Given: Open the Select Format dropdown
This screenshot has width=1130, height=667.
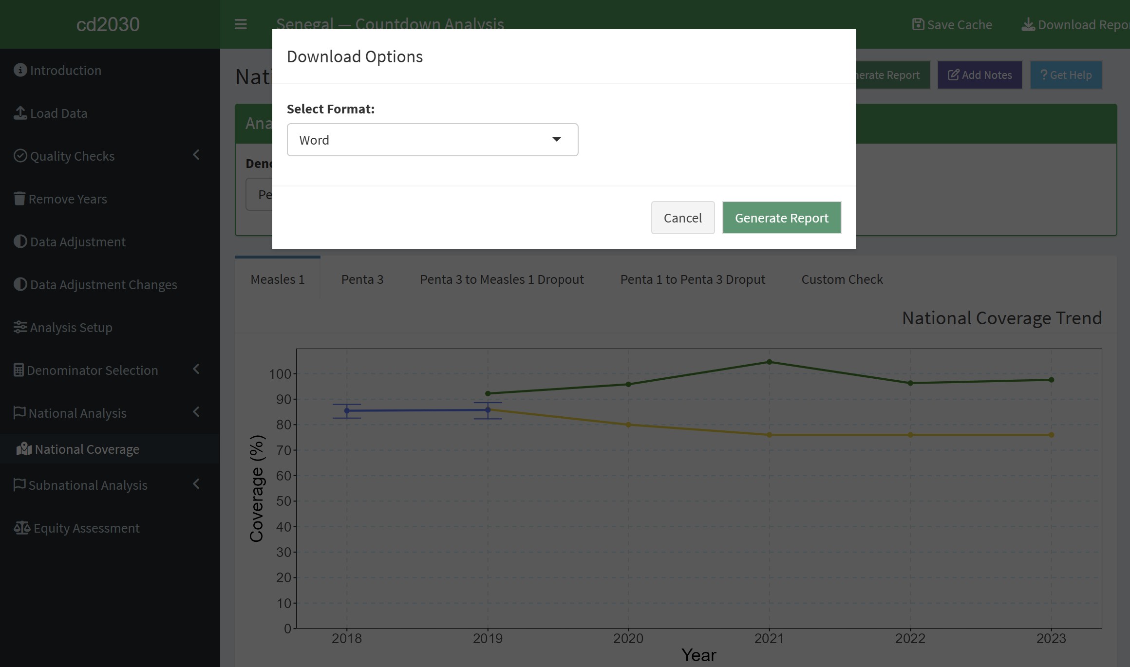Looking at the screenshot, I should point(432,140).
